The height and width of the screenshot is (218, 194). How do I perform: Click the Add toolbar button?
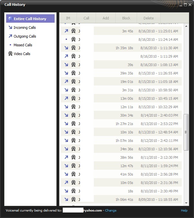pyautogui.click(x=106, y=18)
